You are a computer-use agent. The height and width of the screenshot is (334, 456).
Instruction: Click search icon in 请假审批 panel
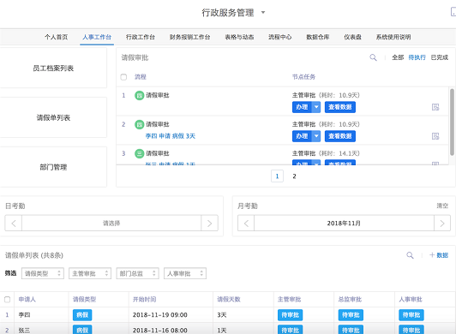pos(373,57)
